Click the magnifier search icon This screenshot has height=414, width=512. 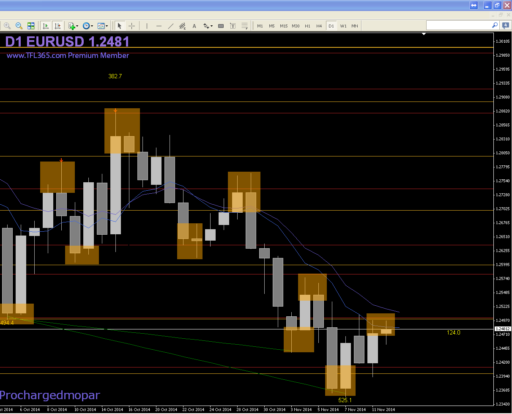pos(495,25)
